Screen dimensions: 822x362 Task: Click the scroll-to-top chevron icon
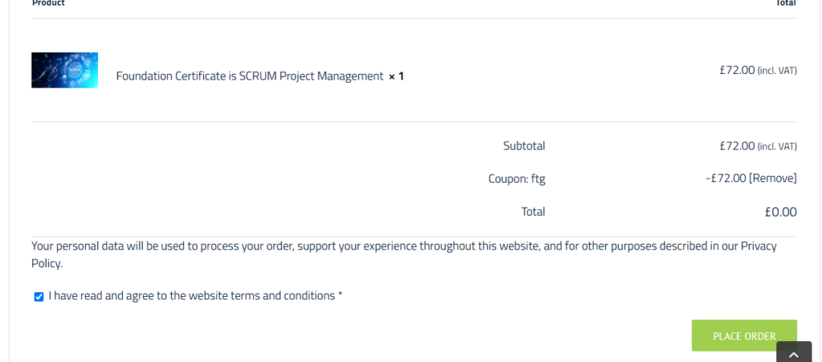point(794,352)
